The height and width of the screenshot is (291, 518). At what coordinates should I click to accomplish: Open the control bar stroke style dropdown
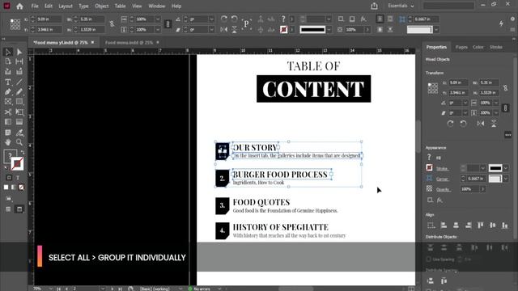tap(329, 30)
